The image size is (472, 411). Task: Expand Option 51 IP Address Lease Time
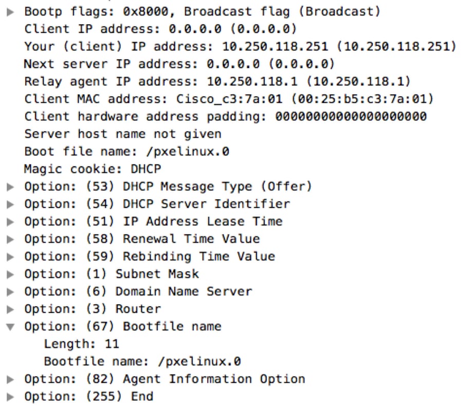(10, 222)
